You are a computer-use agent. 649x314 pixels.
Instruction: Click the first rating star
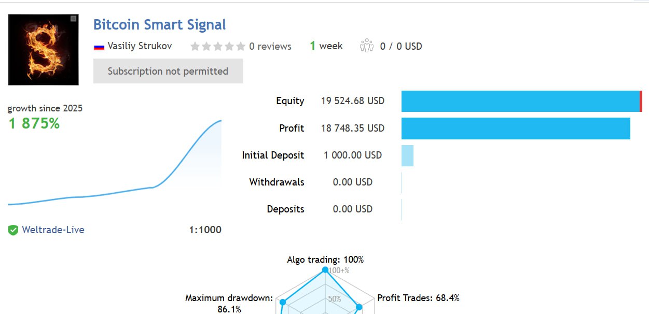pyautogui.click(x=195, y=47)
